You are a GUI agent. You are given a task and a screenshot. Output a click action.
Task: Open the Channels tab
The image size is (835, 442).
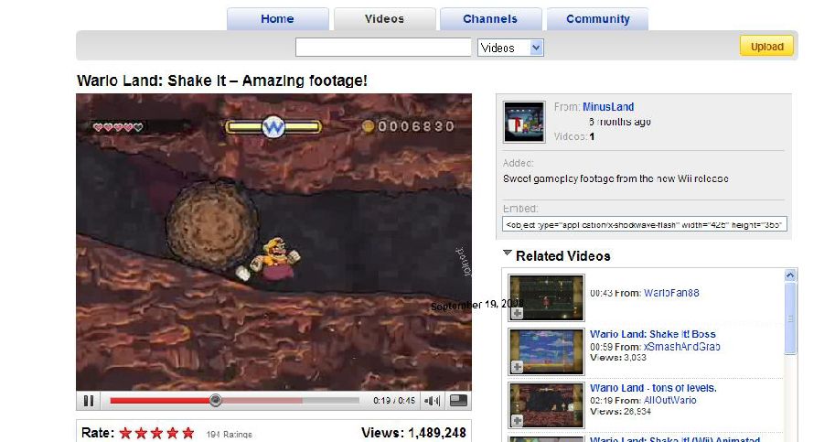click(489, 19)
